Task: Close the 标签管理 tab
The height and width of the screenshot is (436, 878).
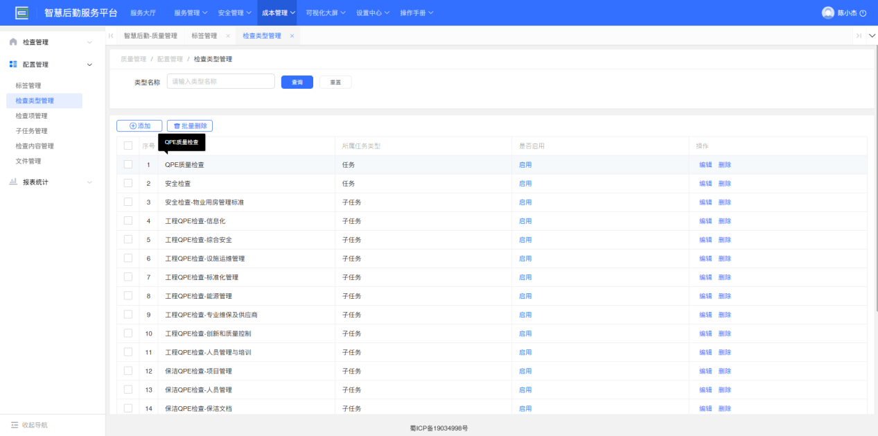Action: click(228, 36)
